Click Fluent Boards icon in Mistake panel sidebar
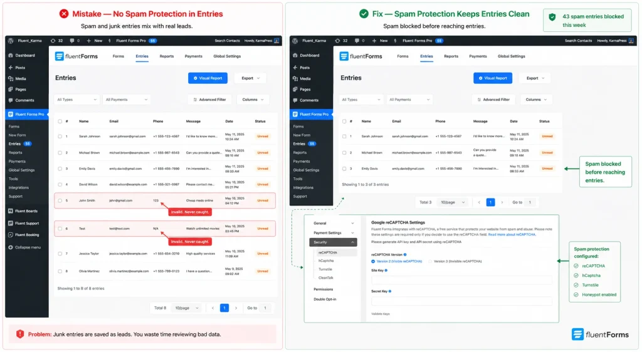 click(x=11, y=211)
